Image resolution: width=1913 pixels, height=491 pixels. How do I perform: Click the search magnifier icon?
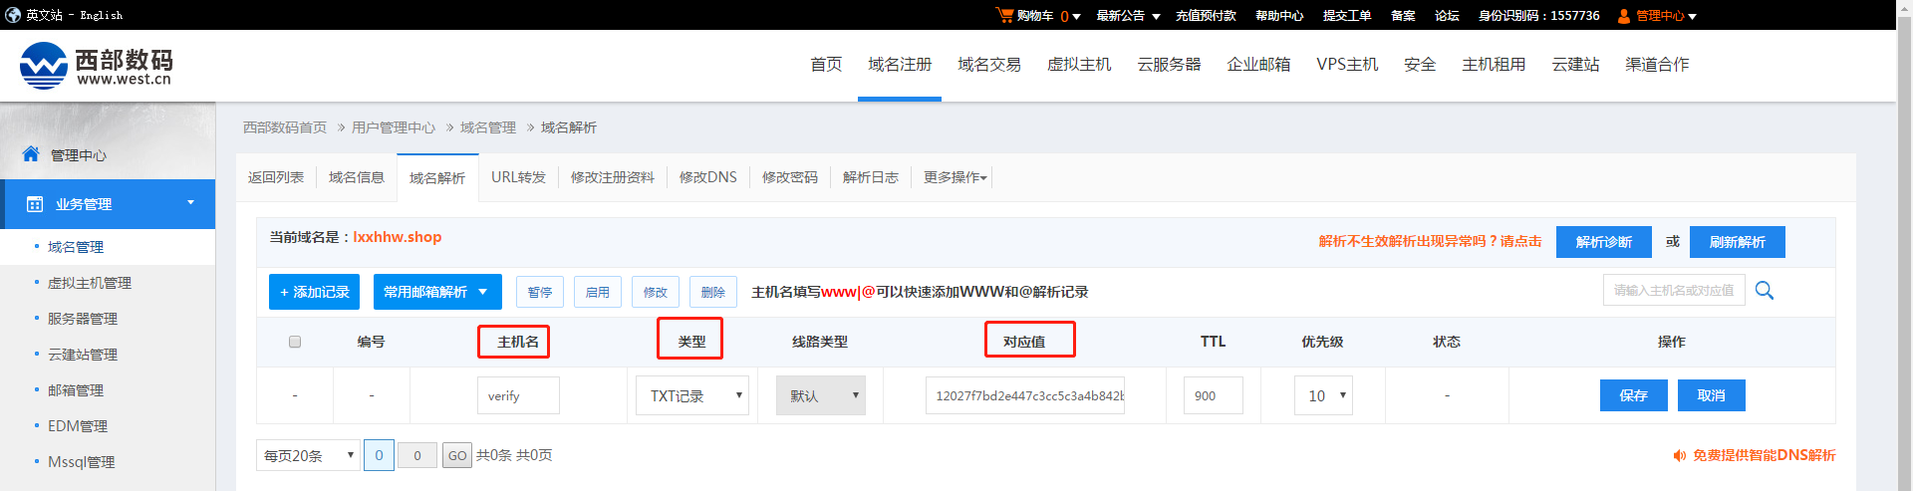(x=1764, y=291)
